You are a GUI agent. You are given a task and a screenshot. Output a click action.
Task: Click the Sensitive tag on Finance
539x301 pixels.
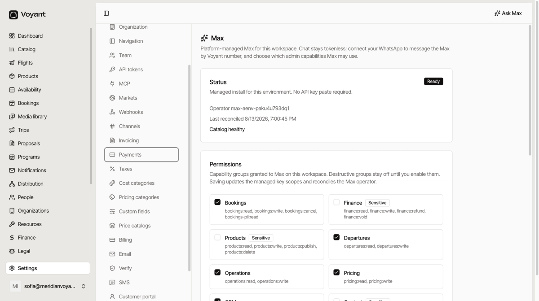(x=377, y=203)
